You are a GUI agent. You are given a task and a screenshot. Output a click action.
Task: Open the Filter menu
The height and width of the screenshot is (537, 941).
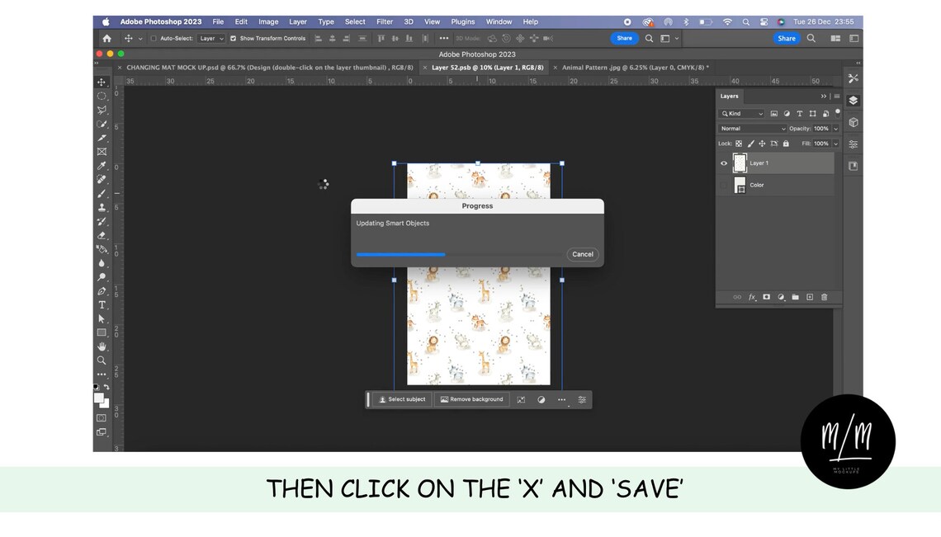tap(384, 21)
